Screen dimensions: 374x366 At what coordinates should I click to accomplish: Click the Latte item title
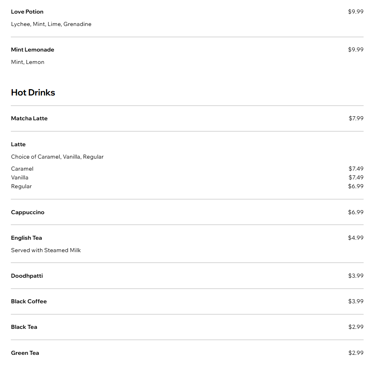[18, 144]
